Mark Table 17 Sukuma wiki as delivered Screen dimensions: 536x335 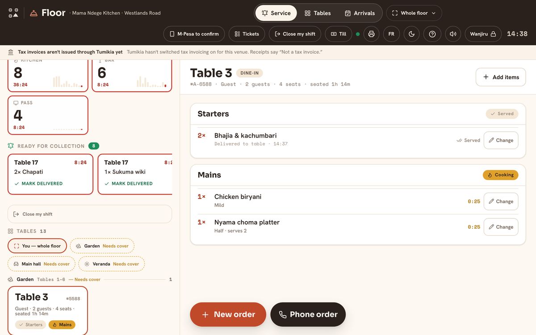point(129,184)
